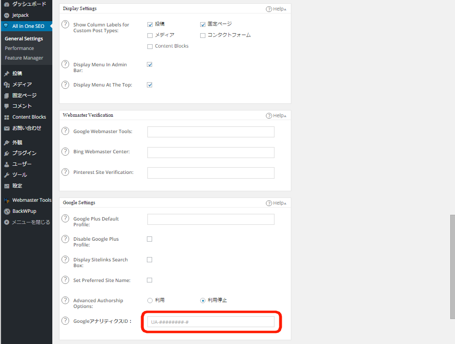Open the お問い合わせ contact menu link

tap(27, 128)
